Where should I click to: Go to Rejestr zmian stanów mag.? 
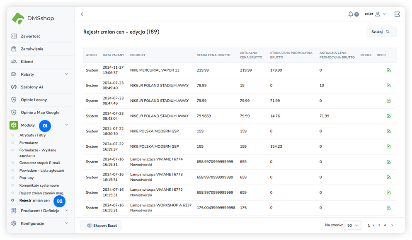click(41, 193)
